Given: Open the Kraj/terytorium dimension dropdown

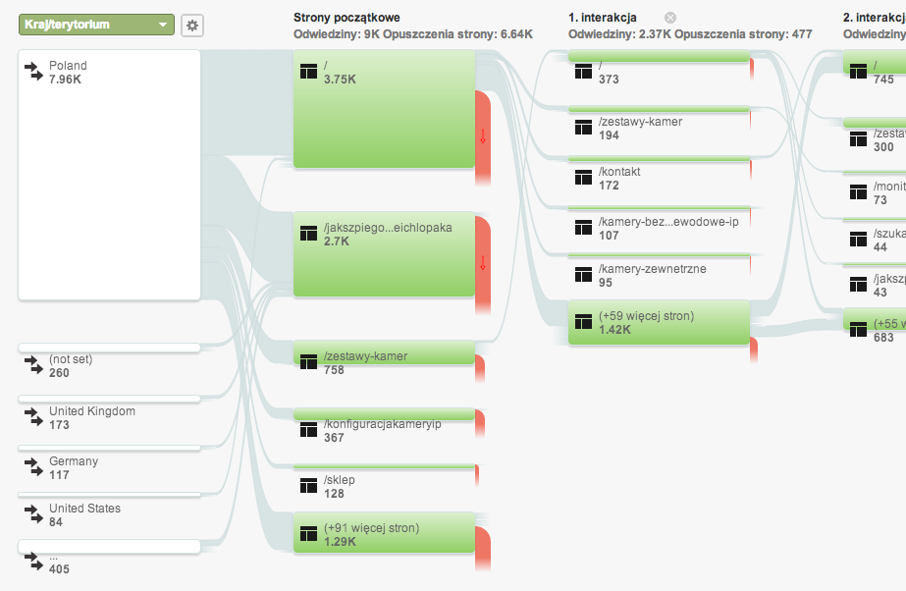Looking at the screenshot, I should (x=96, y=25).
